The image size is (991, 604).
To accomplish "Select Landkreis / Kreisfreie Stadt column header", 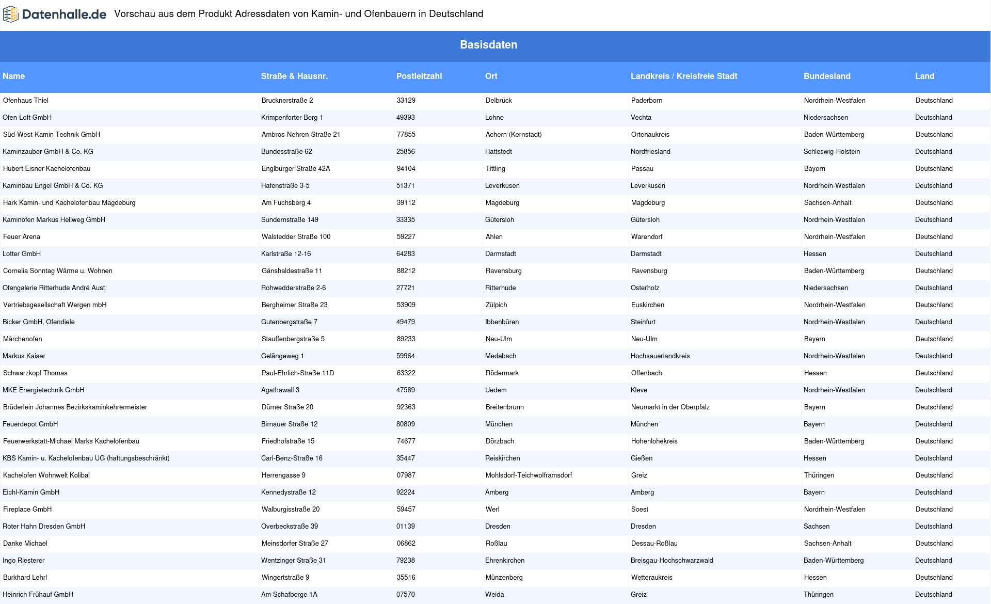I will click(684, 76).
